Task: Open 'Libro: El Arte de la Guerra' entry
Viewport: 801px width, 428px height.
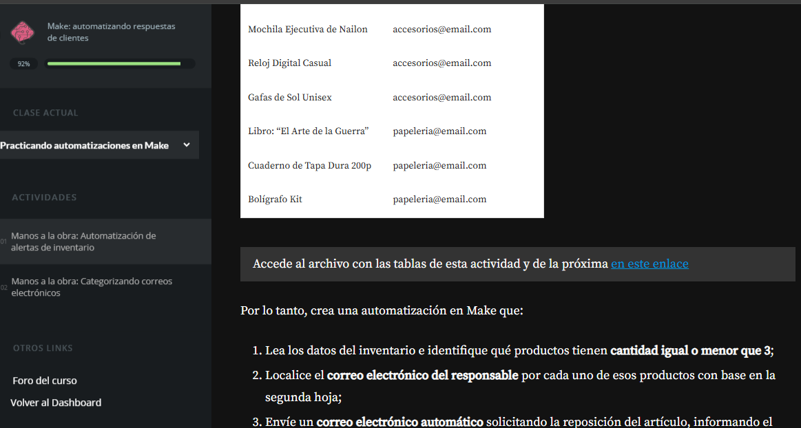Action: pyautogui.click(x=308, y=131)
